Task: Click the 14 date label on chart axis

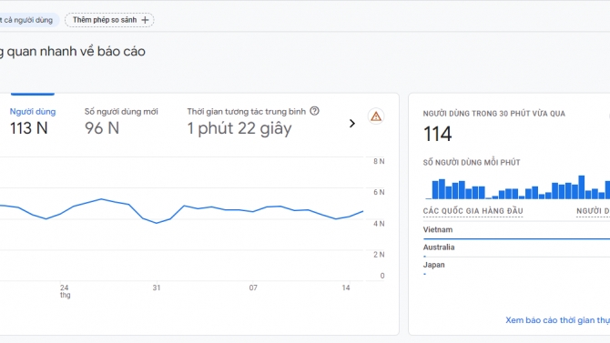Action: pyautogui.click(x=346, y=288)
